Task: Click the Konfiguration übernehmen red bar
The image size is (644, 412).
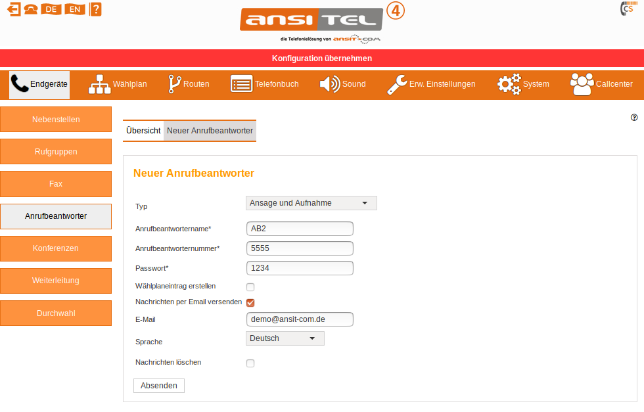Action: point(322,58)
